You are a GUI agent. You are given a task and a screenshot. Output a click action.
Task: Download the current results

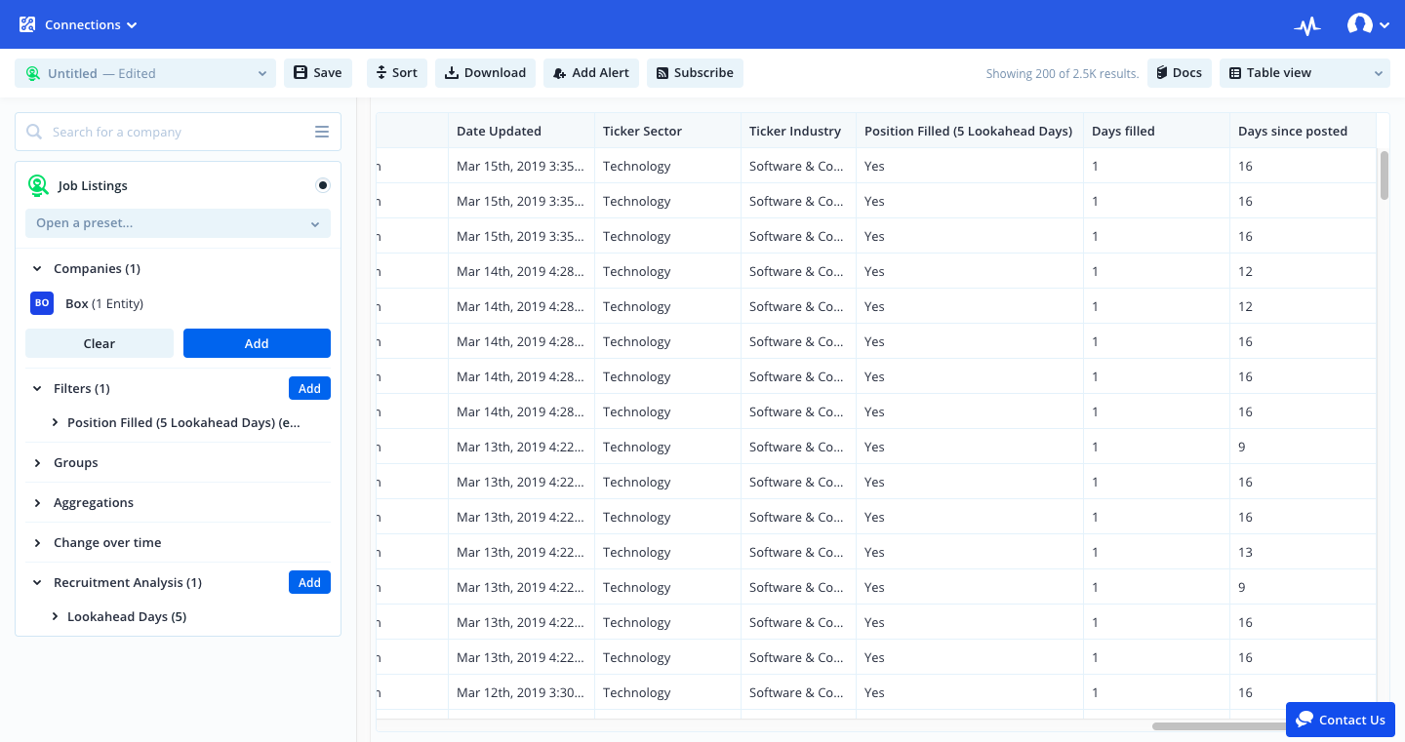(x=485, y=72)
